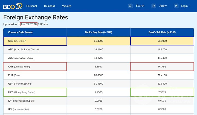The height and width of the screenshot is (115, 197).
Task: Click CNY buy rate 8.3991
Action: (x=99, y=67)
